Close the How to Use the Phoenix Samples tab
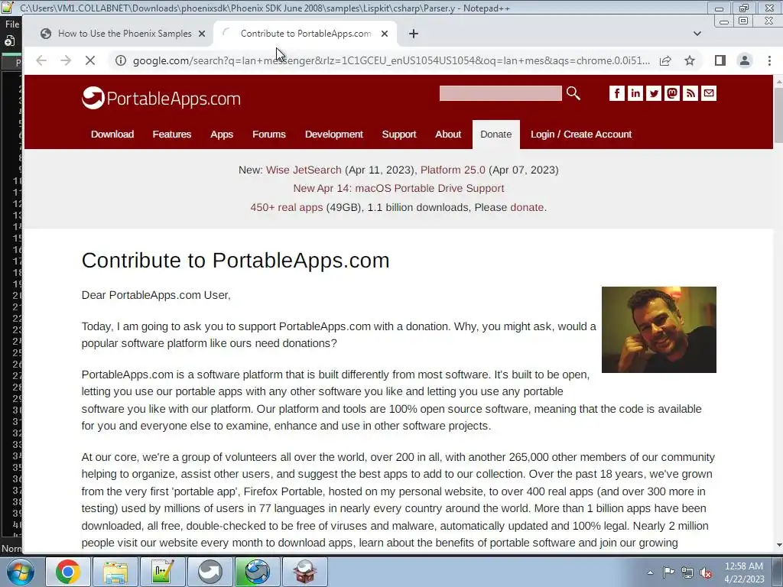This screenshot has width=783, height=587. [202, 34]
